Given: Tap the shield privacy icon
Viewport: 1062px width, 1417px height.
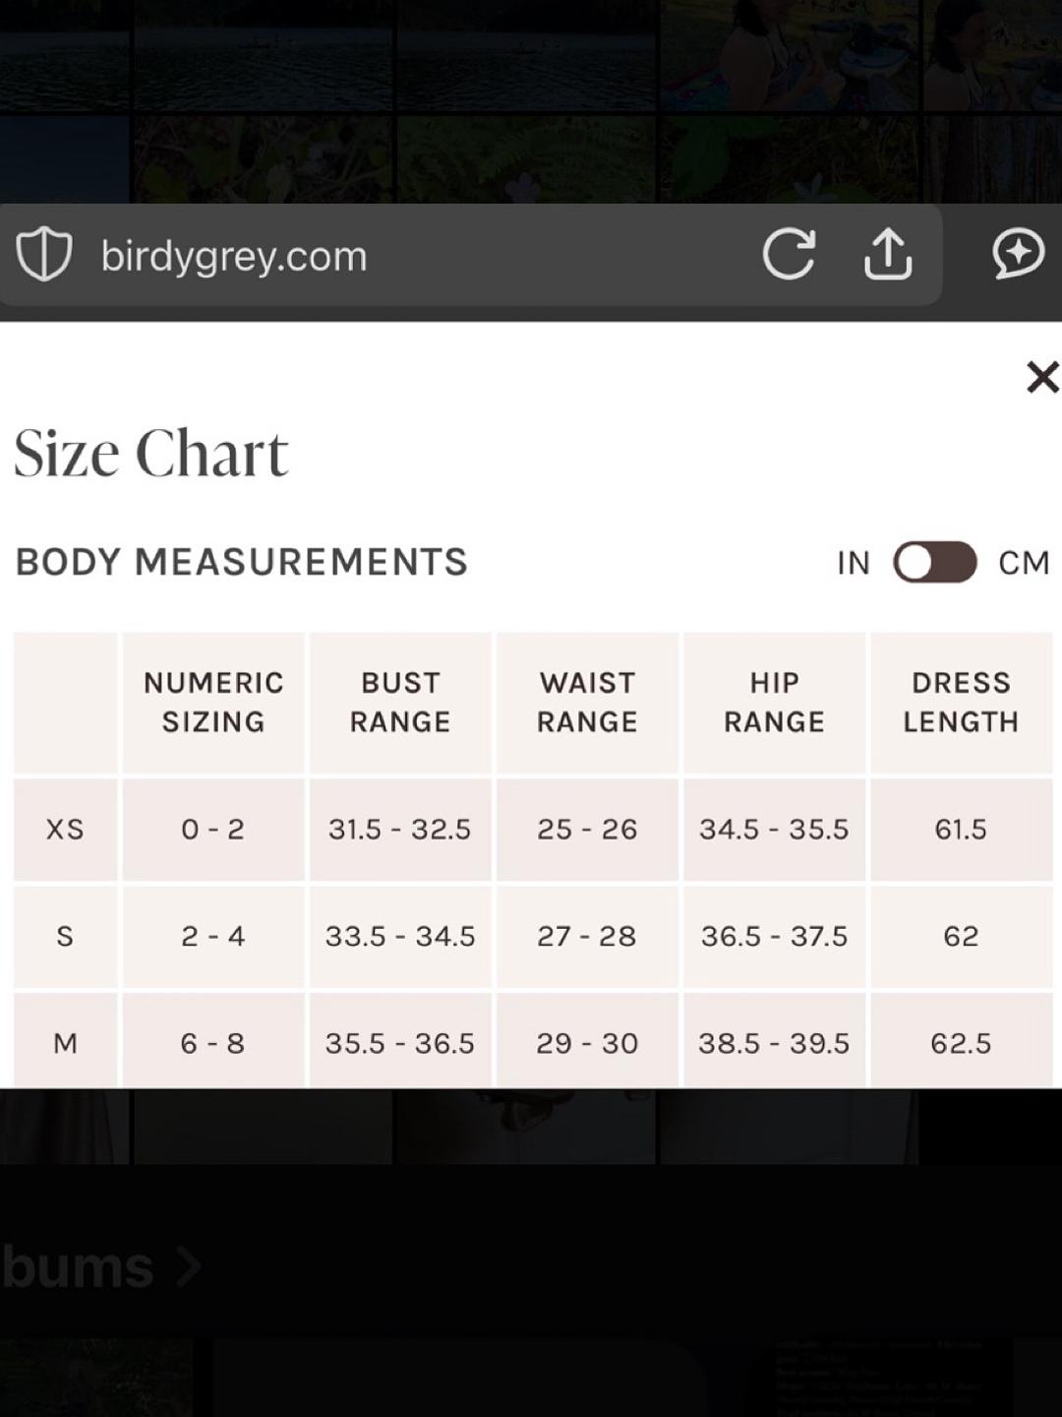Looking at the screenshot, I should pos(44,255).
